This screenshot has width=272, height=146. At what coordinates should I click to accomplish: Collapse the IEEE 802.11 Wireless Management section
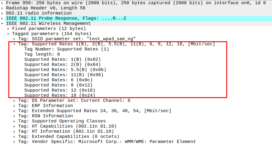[x=3, y=23]
